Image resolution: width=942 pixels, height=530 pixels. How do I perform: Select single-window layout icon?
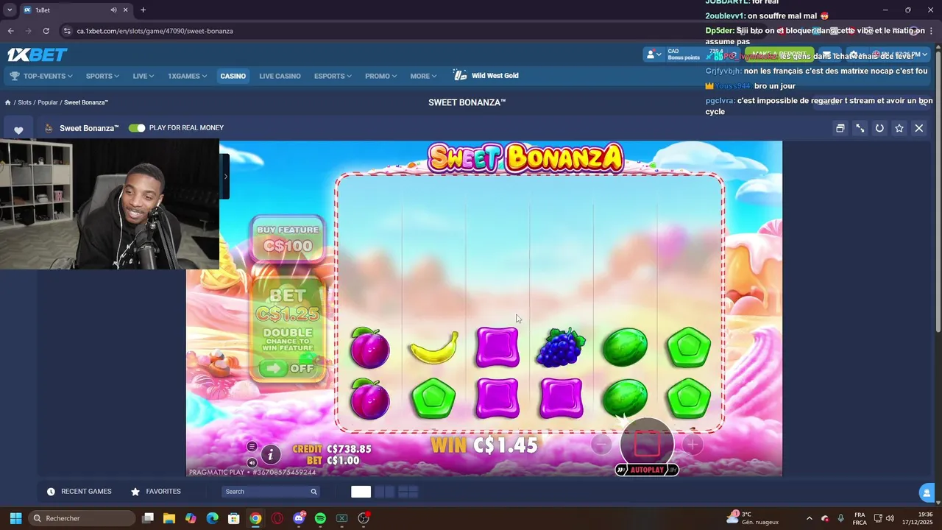(361, 492)
